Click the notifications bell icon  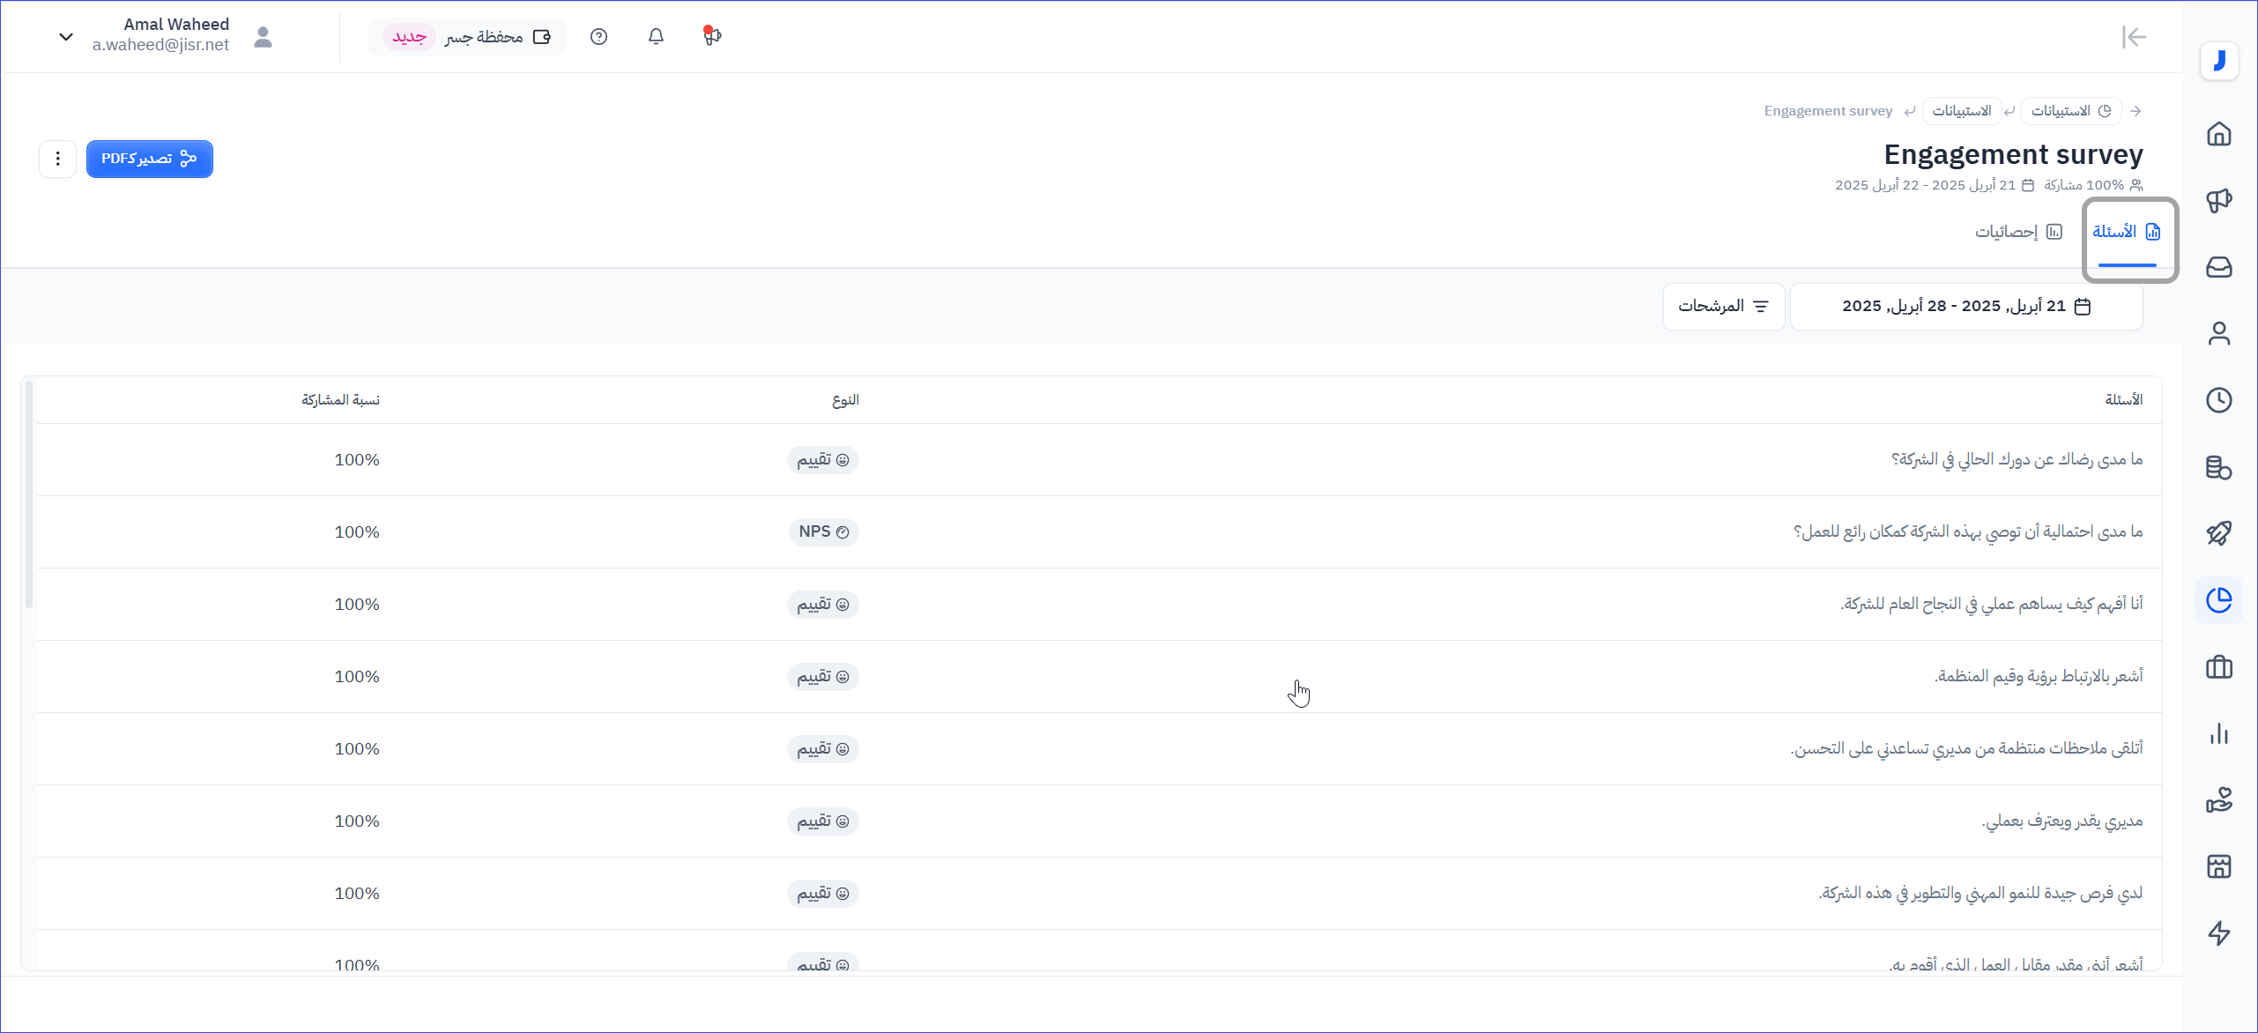(x=656, y=37)
